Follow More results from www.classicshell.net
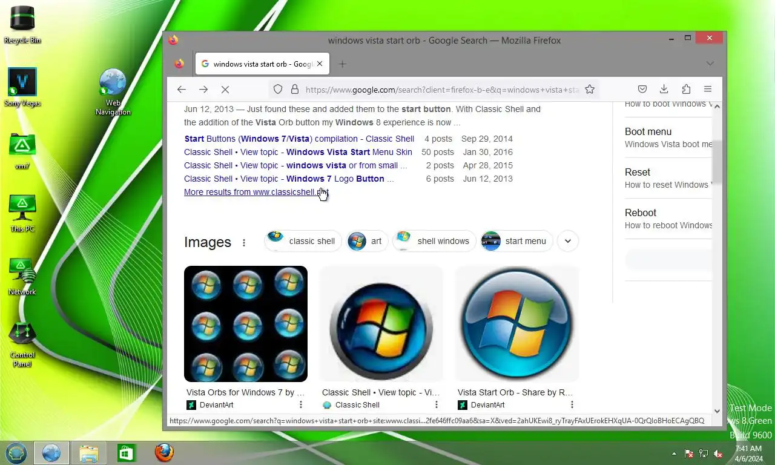Viewport: 775px width, 465px height. tap(256, 192)
